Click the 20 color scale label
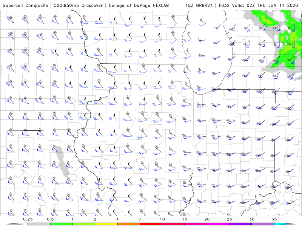Image resolution: width=302 pixels, height=226 pixels. pos(207,219)
